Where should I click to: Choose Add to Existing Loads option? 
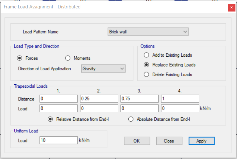pos(146,55)
